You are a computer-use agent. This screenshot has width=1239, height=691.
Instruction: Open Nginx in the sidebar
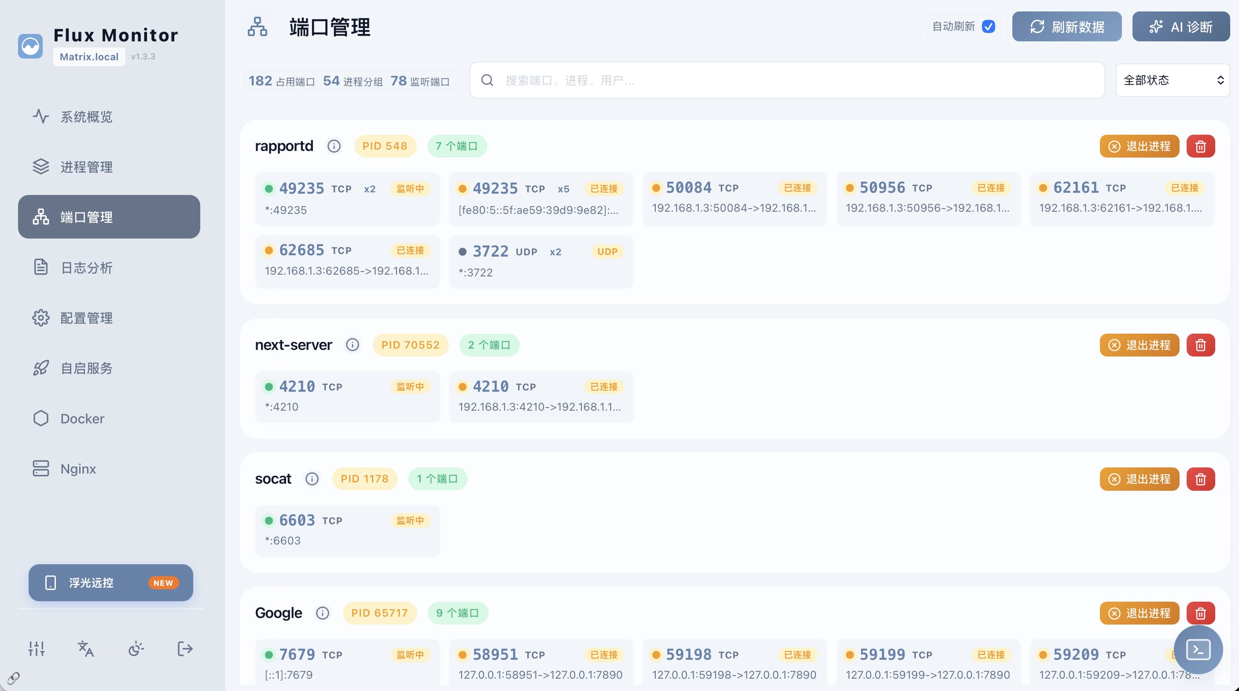(x=109, y=468)
